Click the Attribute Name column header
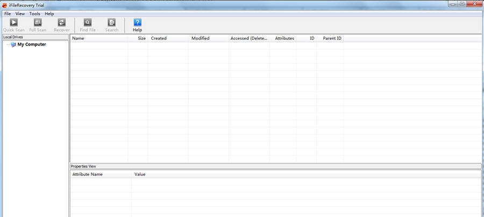This screenshot has width=484, height=217. [101, 174]
